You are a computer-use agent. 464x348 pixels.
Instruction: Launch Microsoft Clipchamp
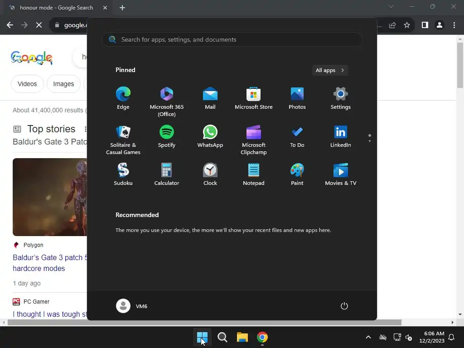(x=254, y=140)
